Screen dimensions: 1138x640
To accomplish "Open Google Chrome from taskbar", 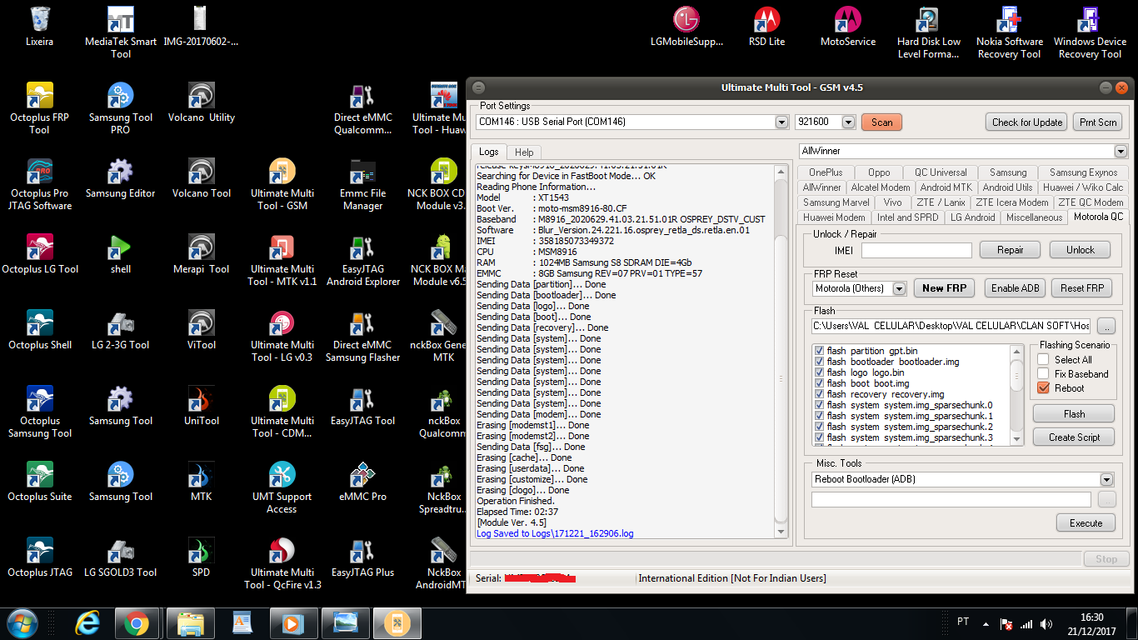I will click(137, 623).
